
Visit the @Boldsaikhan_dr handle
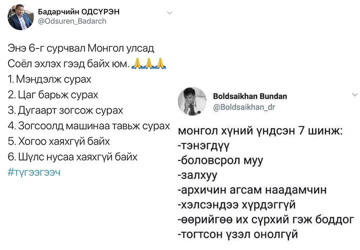[x=244, y=107]
